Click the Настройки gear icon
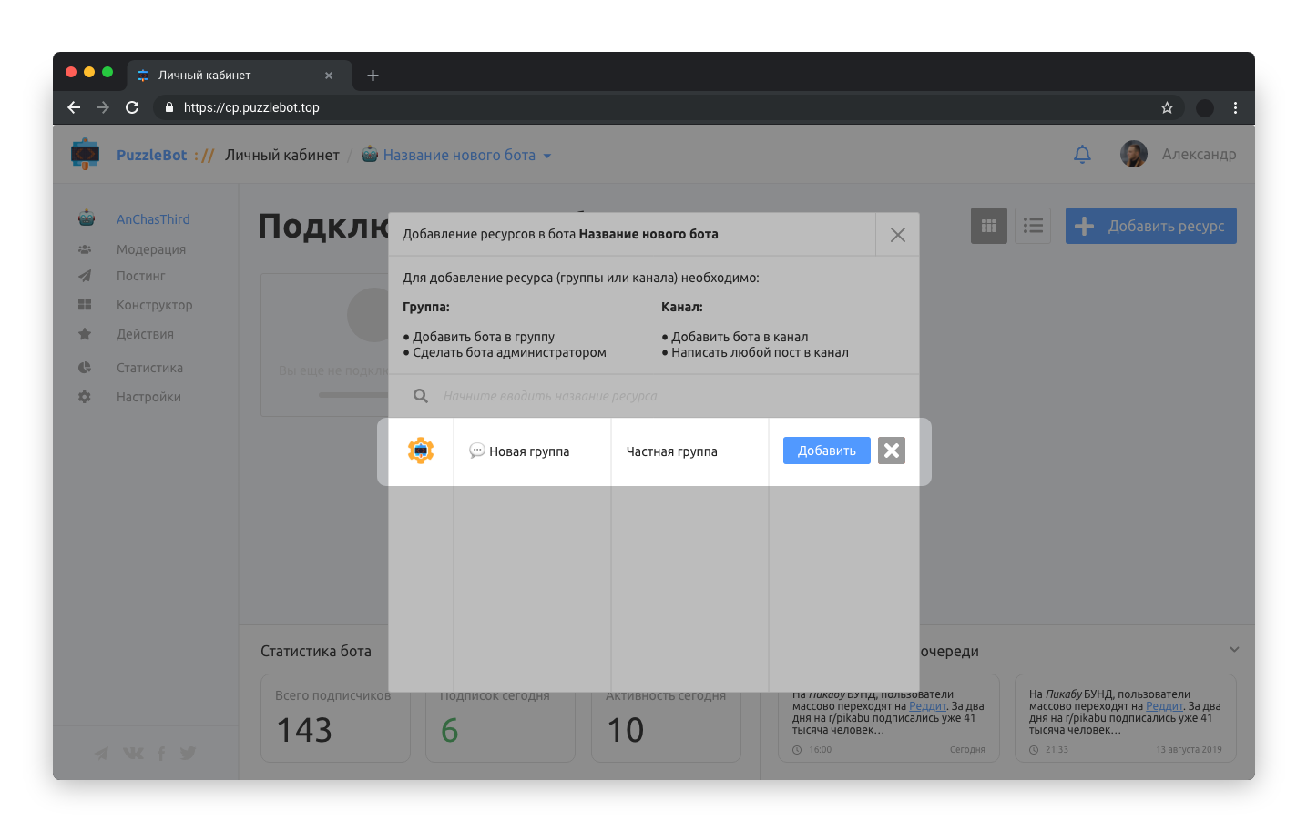Image resolution: width=1307 pixels, height=831 pixels. point(85,397)
